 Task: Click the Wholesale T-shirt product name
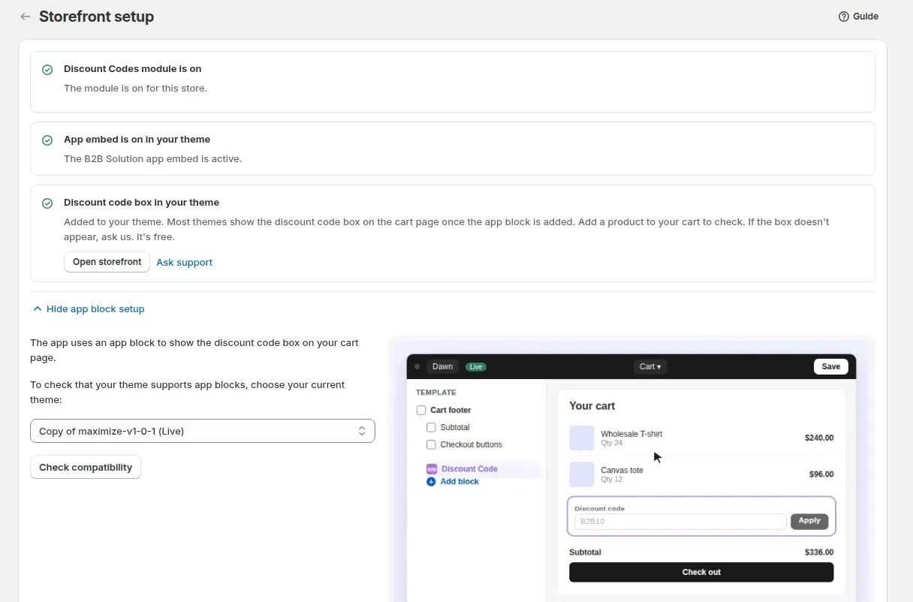coord(631,434)
